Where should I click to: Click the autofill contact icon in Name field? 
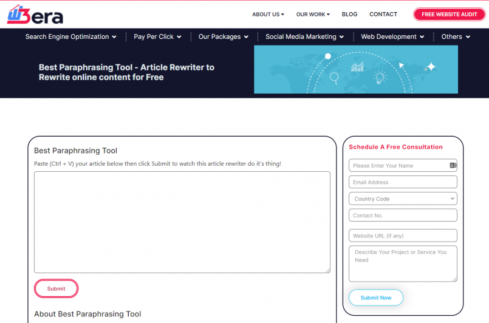pyautogui.click(x=453, y=165)
